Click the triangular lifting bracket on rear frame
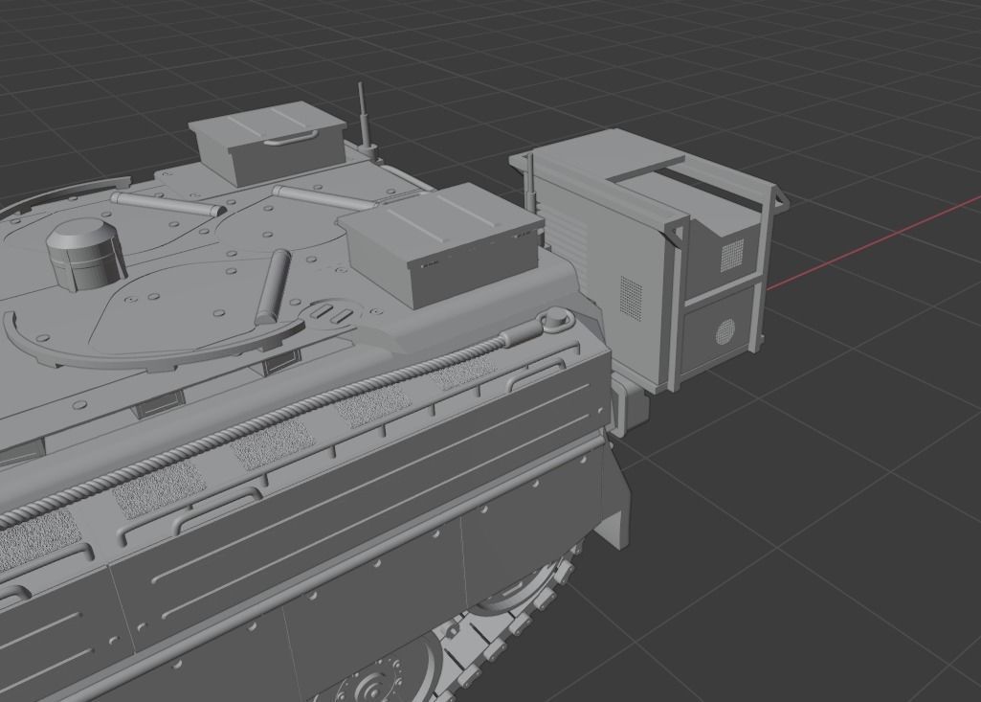This screenshot has height=702, width=981. pos(780,198)
